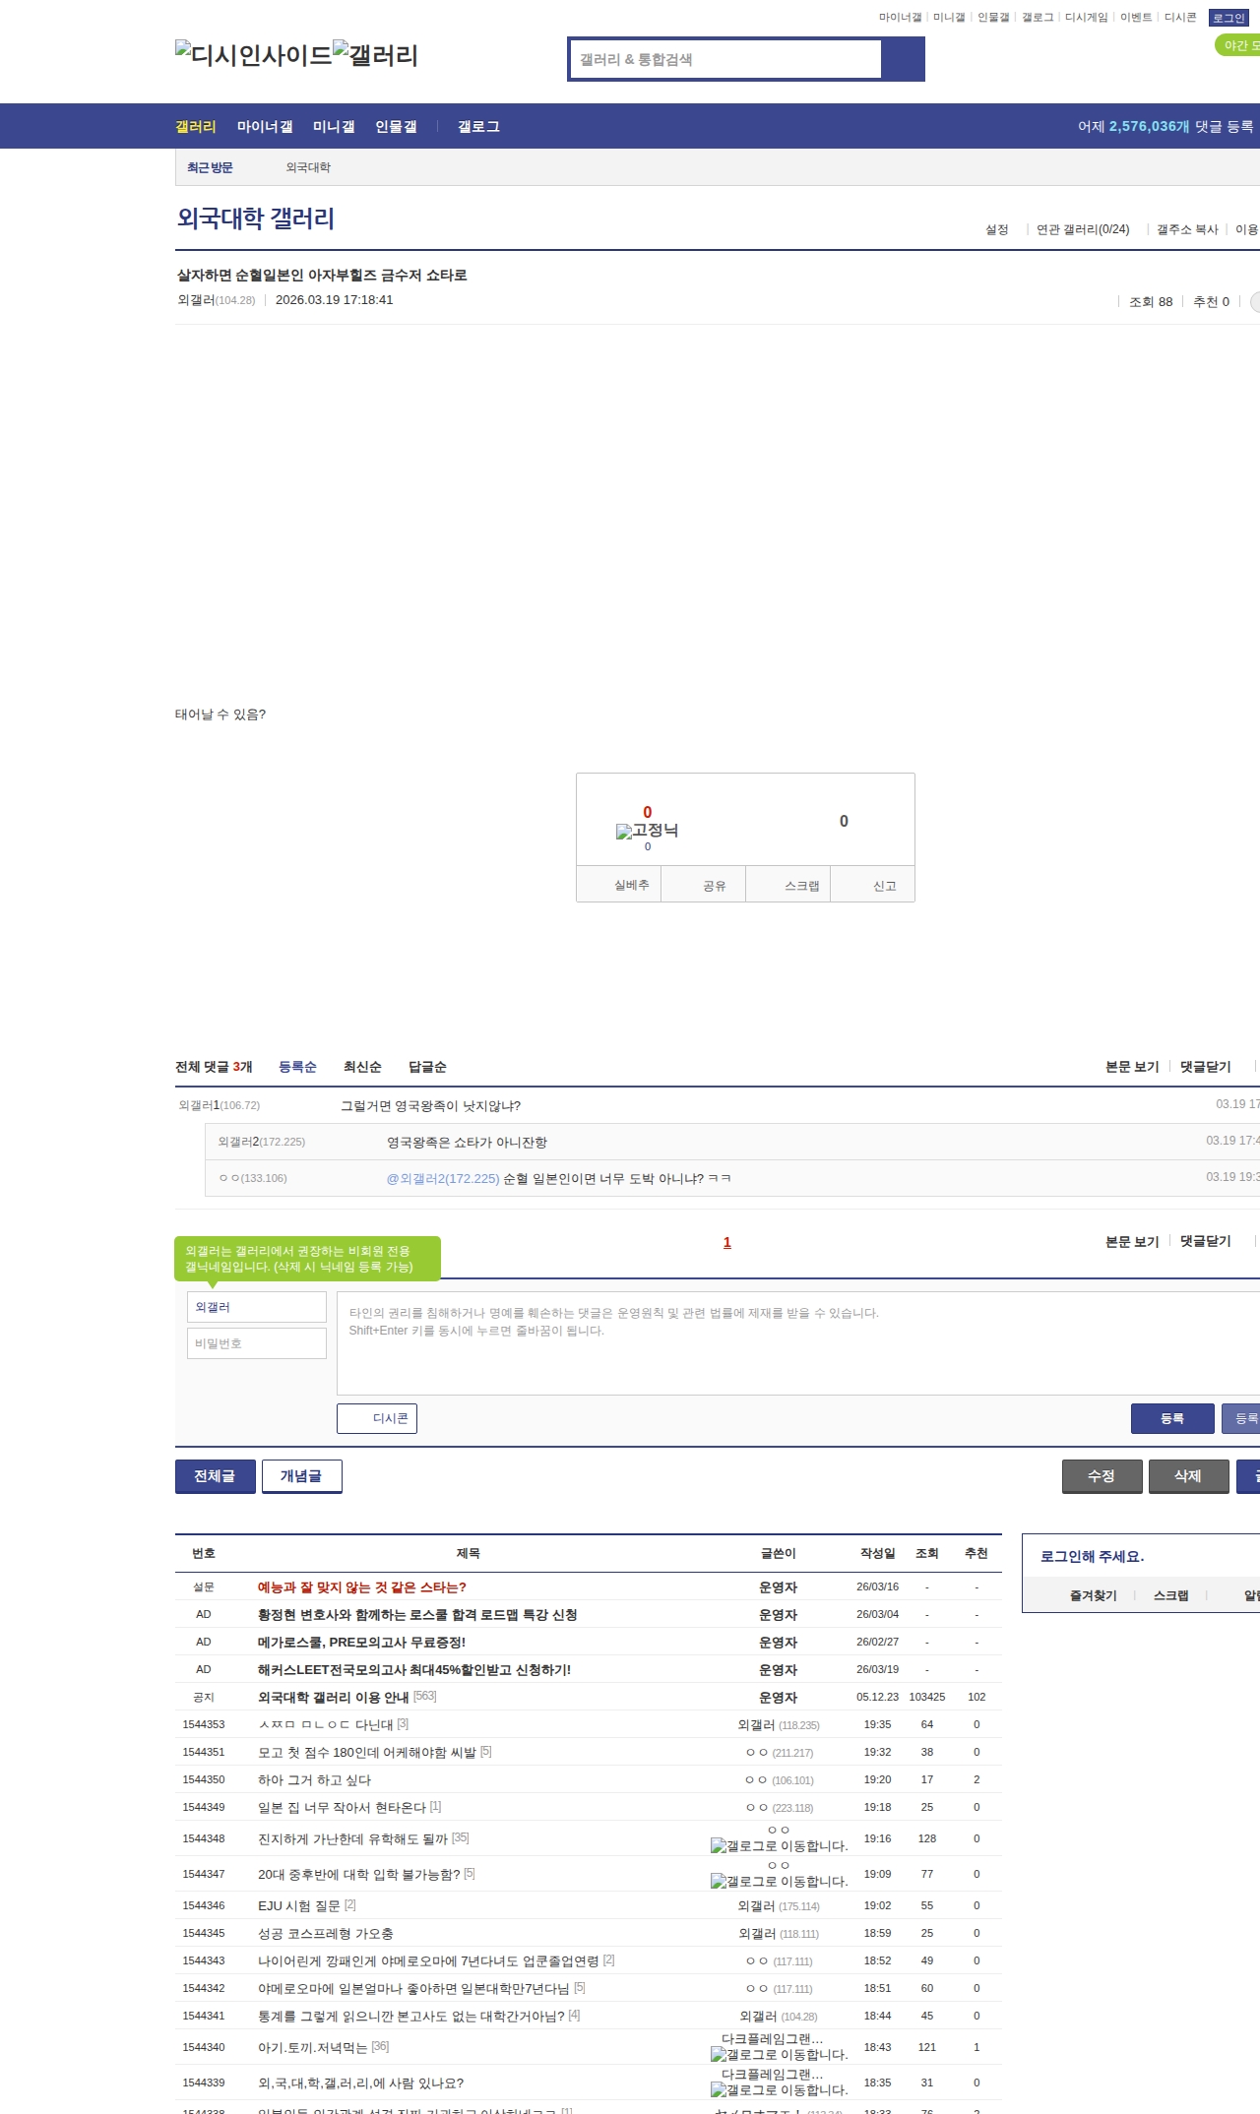Image resolution: width=1260 pixels, height=2114 pixels.
Task: Open the 디시콘 picker button
Action: [x=377, y=1418]
